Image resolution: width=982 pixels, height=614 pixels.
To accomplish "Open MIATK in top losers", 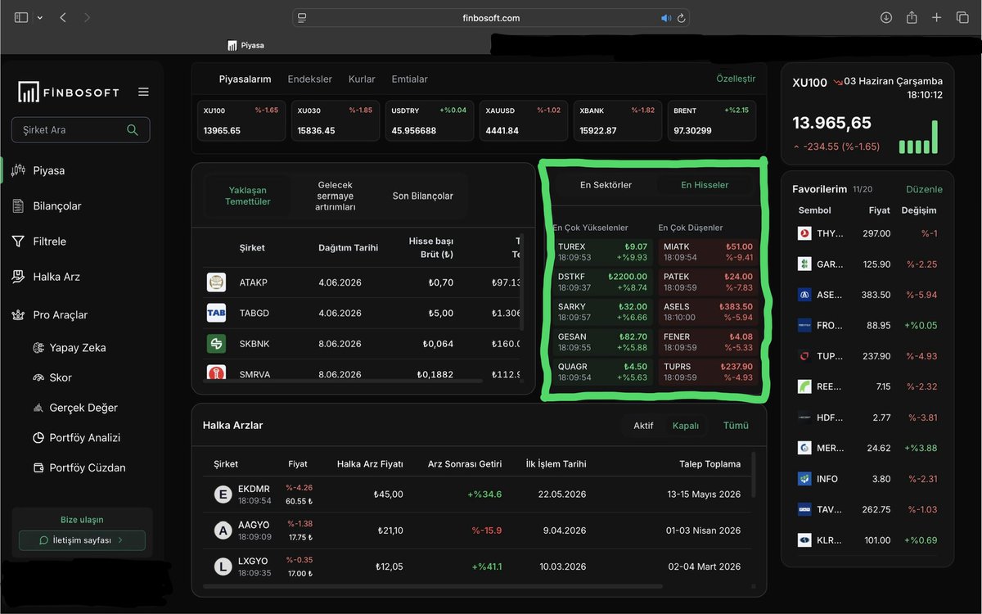I will tap(708, 252).
